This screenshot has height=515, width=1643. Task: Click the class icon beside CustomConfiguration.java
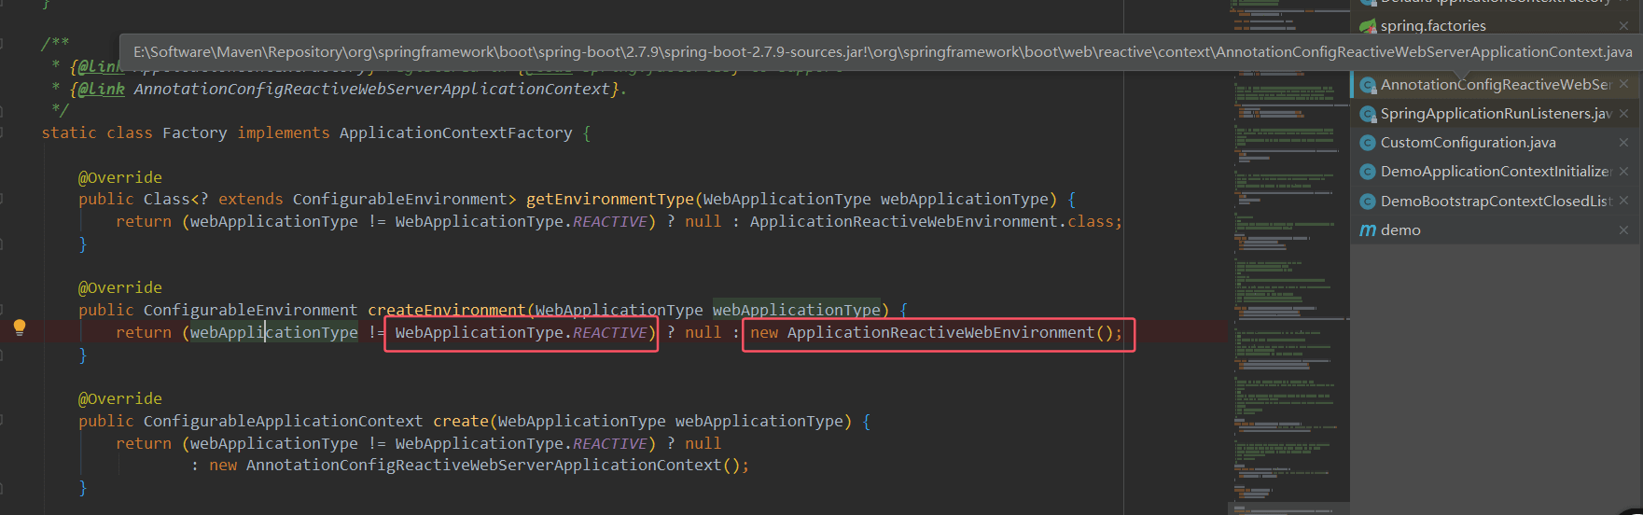pos(1368,143)
